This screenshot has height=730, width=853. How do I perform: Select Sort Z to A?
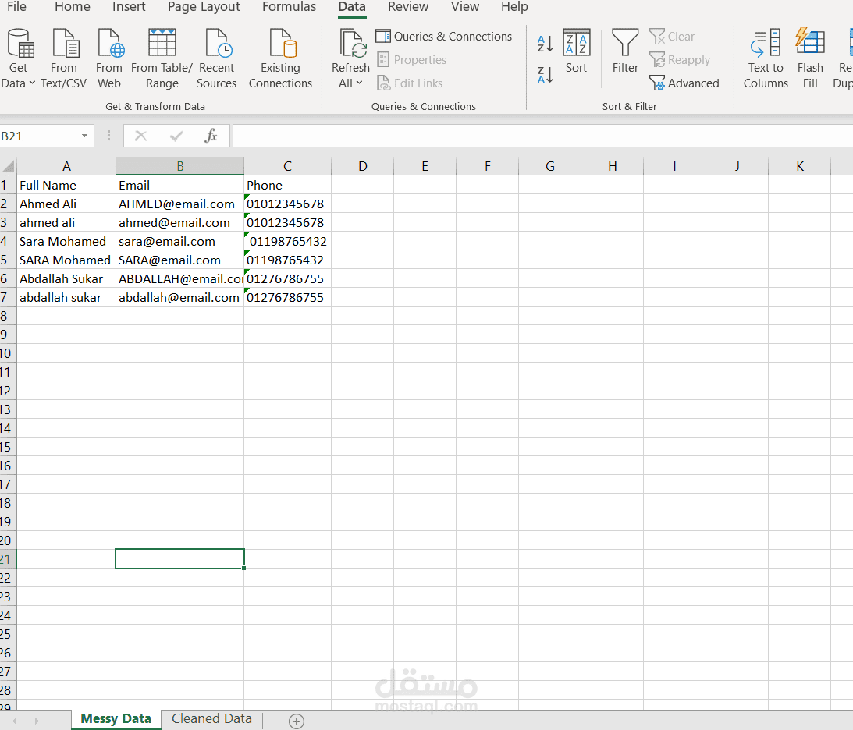pyautogui.click(x=545, y=75)
